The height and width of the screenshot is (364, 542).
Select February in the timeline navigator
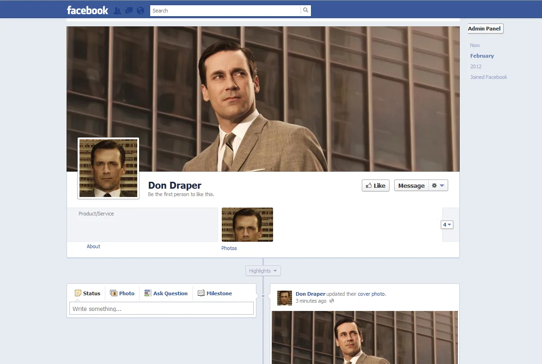click(x=482, y=56)
